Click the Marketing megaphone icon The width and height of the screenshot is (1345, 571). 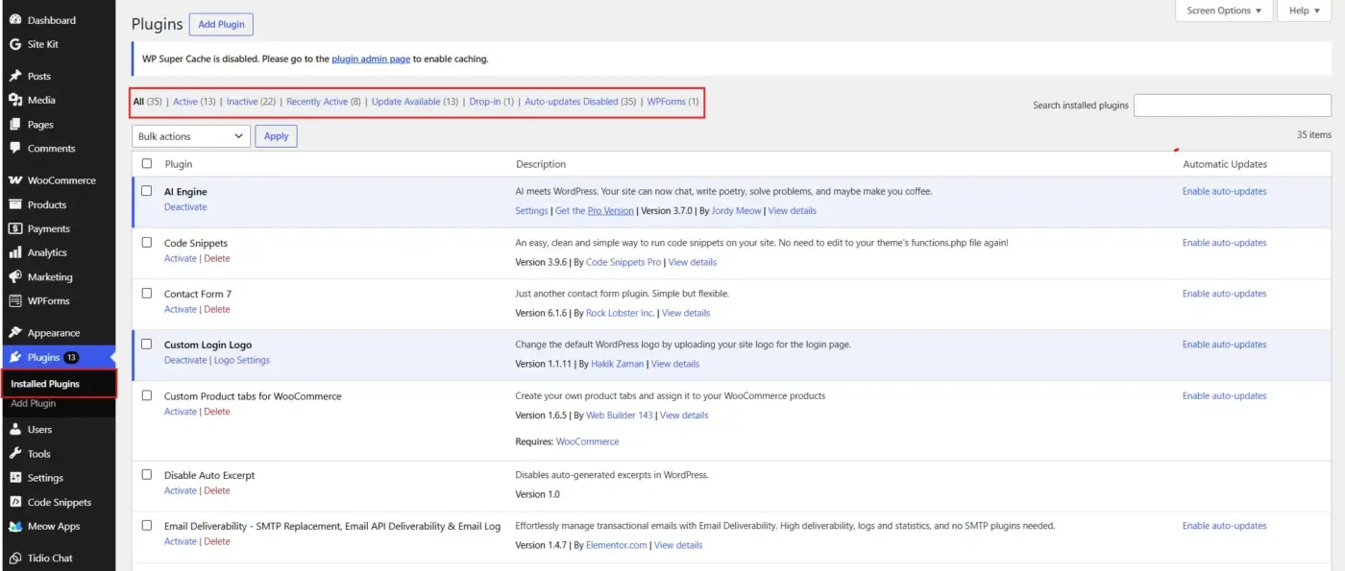point(15,276)
